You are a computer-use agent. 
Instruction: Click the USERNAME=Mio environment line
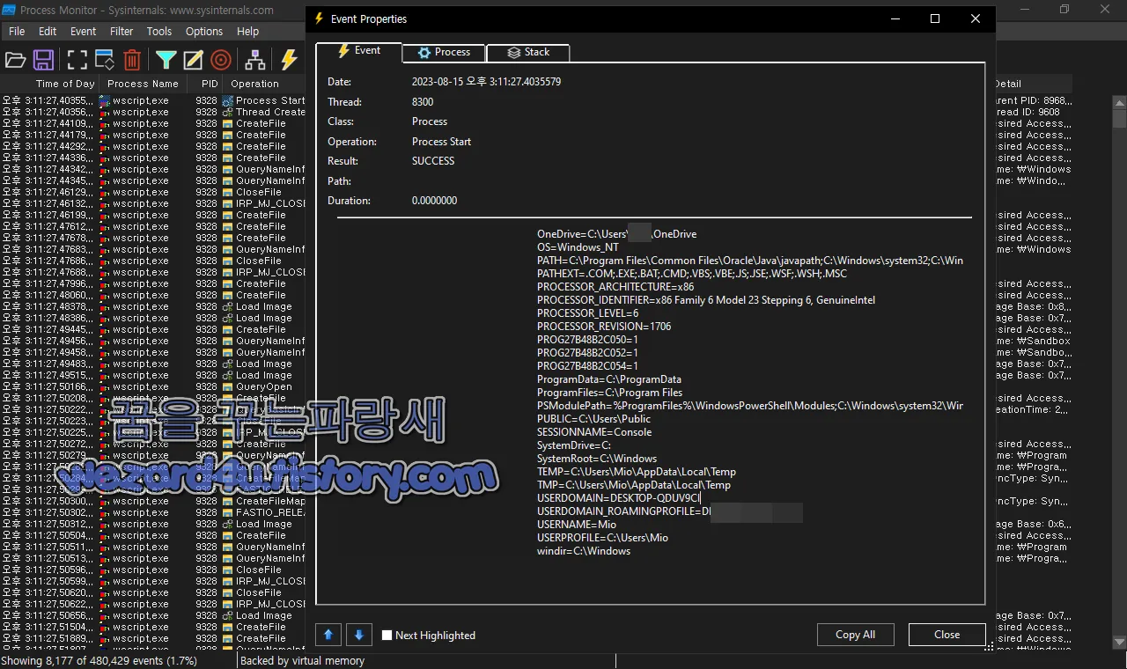click(x=577, y=525)
